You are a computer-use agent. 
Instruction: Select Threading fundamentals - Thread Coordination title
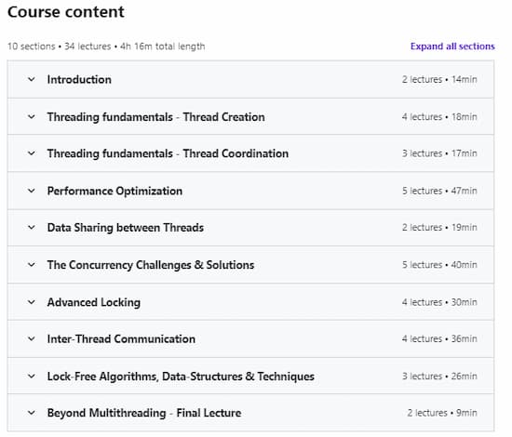click(x=168, y=153)
